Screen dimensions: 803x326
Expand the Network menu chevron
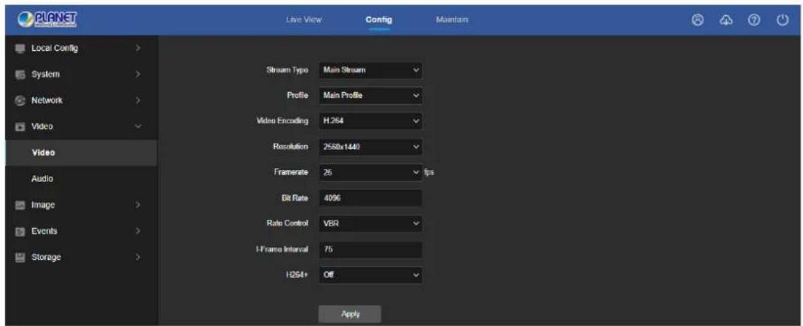click(137, 101)
